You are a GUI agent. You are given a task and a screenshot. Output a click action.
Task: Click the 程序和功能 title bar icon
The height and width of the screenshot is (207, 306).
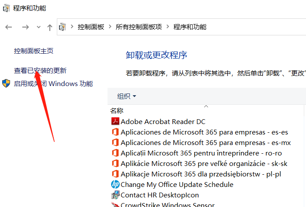(7, 8)
